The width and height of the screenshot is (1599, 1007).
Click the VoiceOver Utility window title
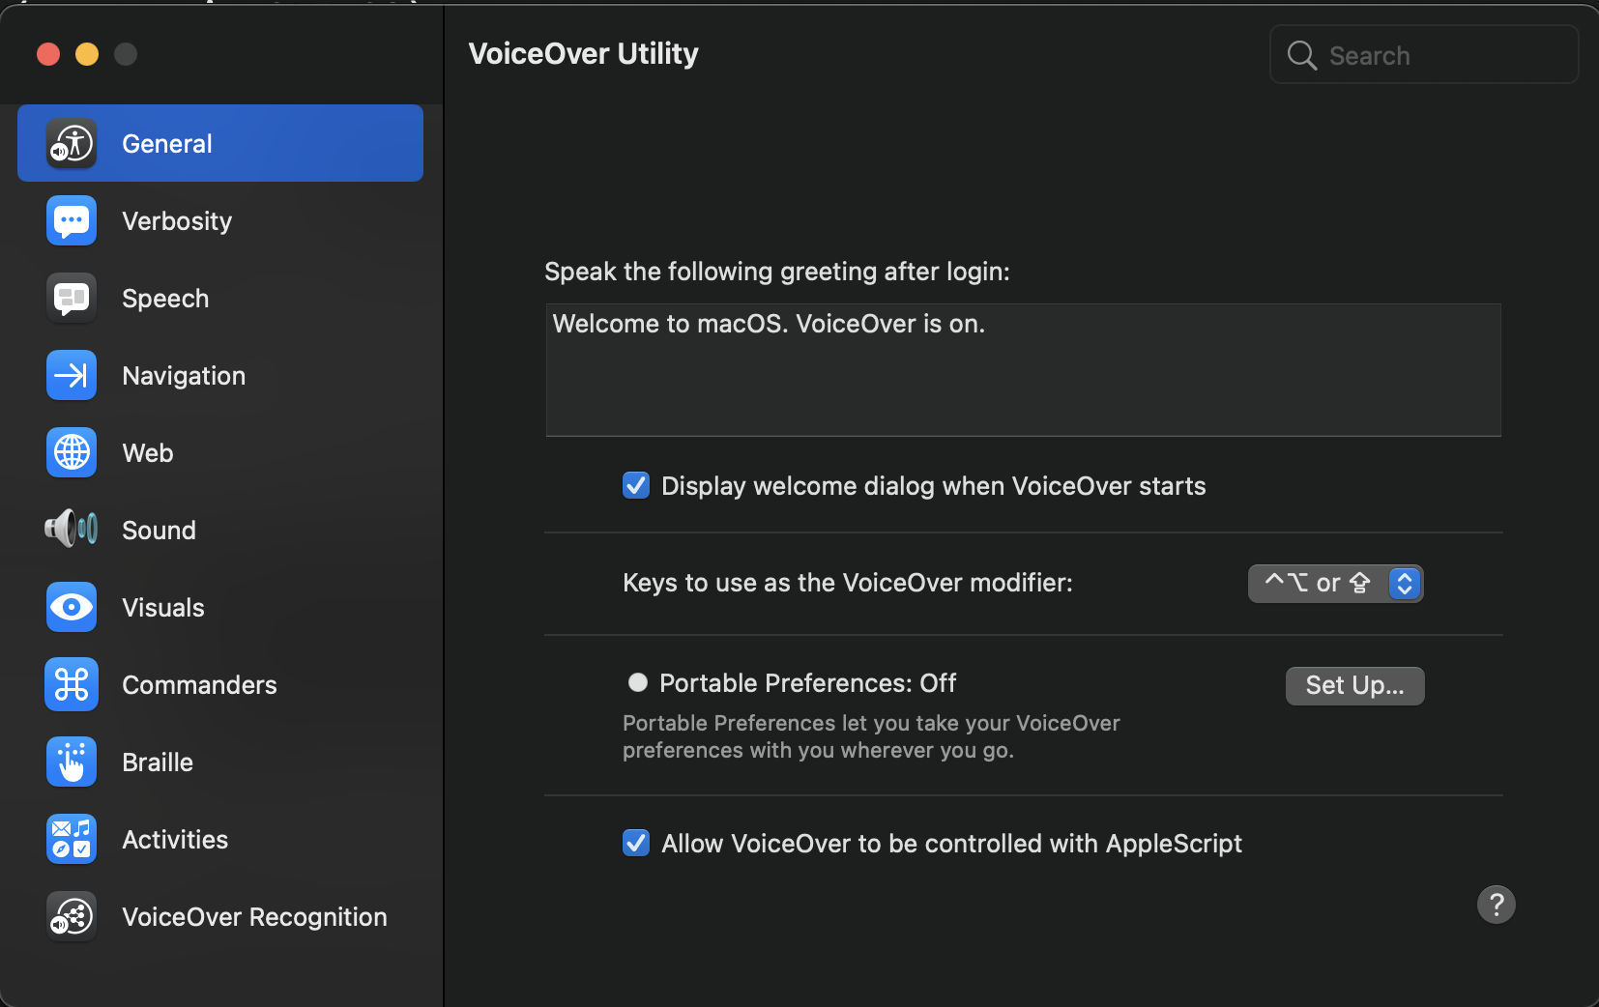coord(583,54)
